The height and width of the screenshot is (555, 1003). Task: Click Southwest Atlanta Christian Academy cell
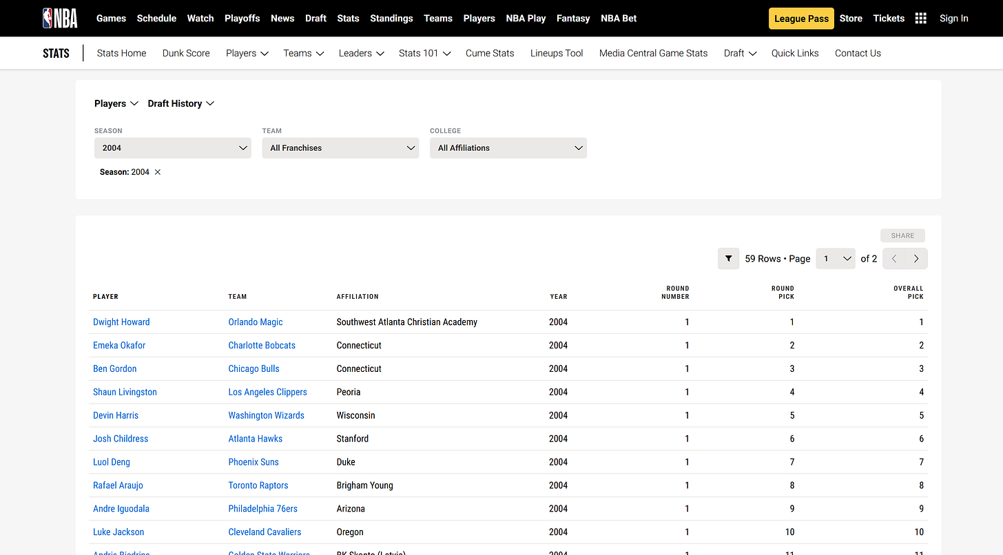[407, 322]
